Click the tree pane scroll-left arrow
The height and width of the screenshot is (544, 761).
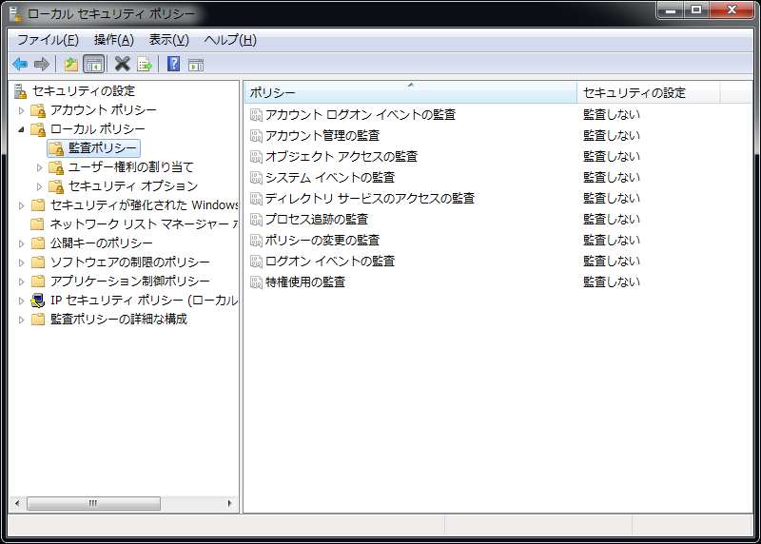[x=17, y=504]
